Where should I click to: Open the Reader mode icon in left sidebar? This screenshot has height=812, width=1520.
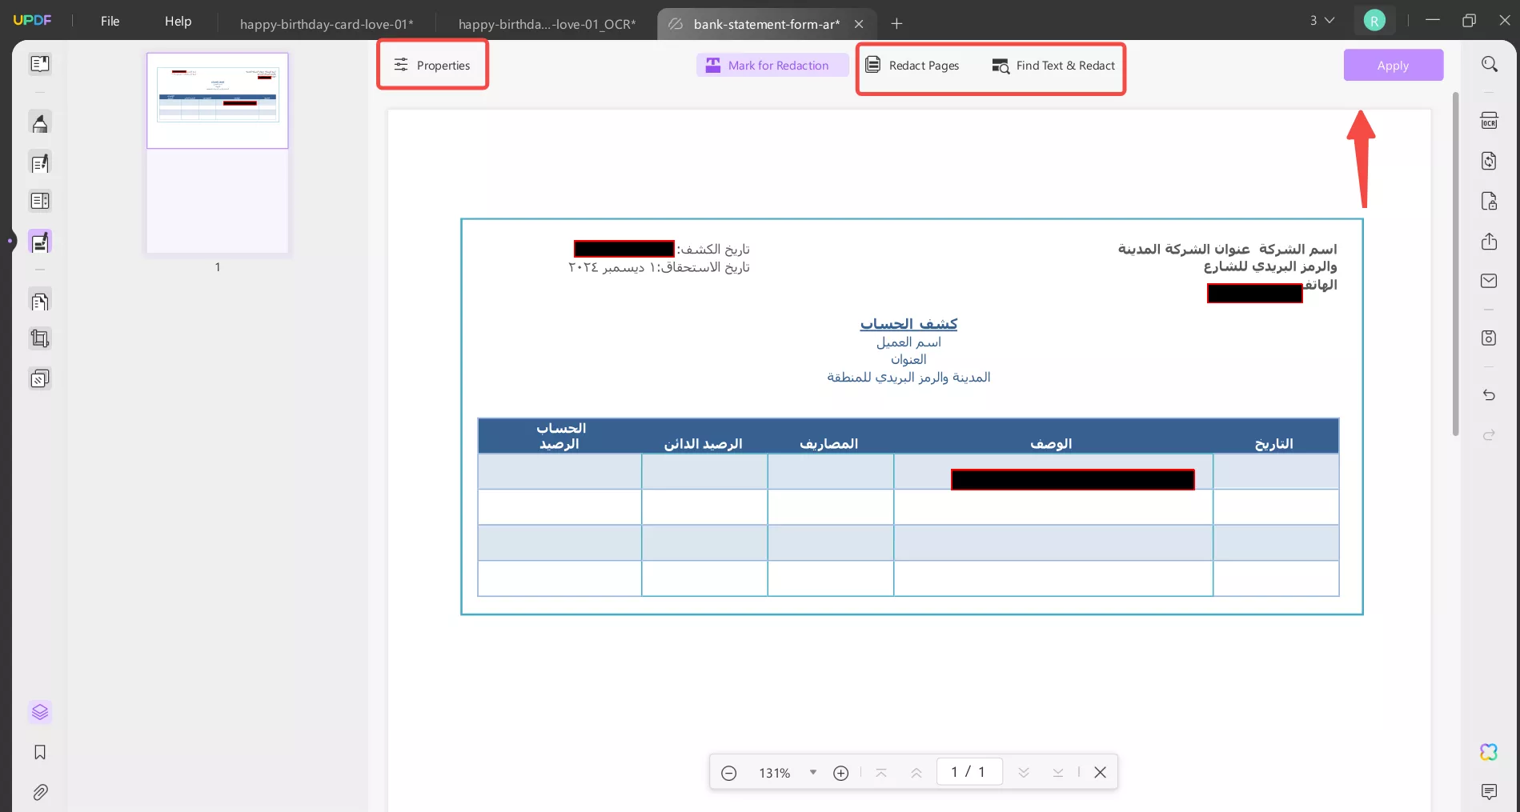click(x=39, y=64)
